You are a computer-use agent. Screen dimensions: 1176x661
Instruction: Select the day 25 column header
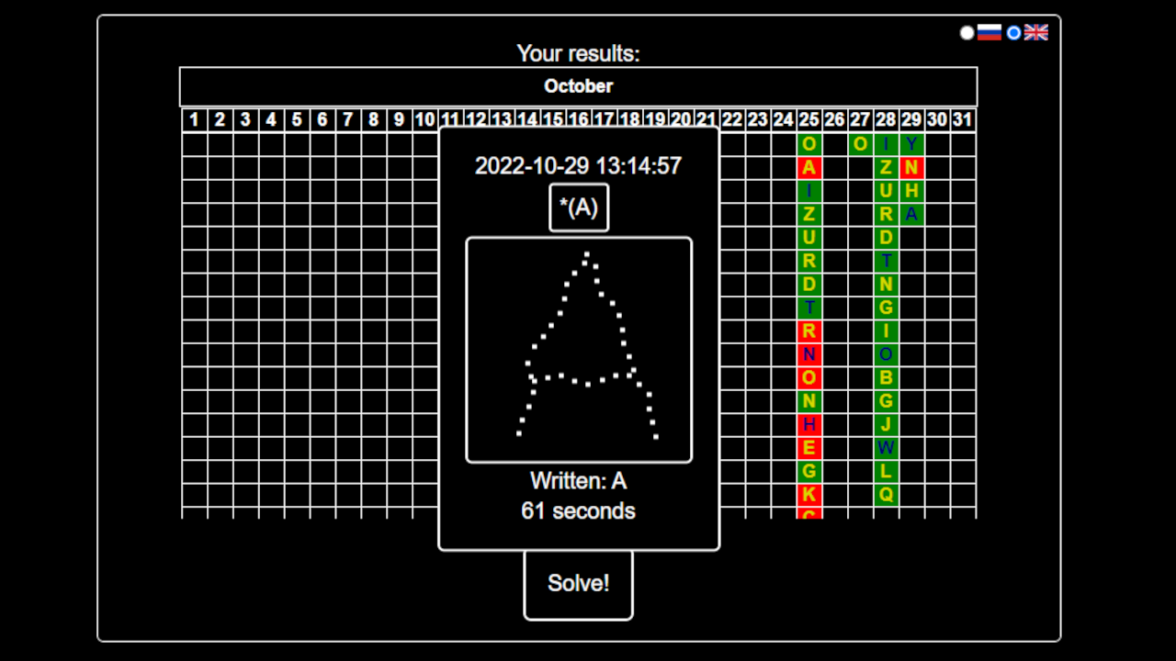(810, 119)
